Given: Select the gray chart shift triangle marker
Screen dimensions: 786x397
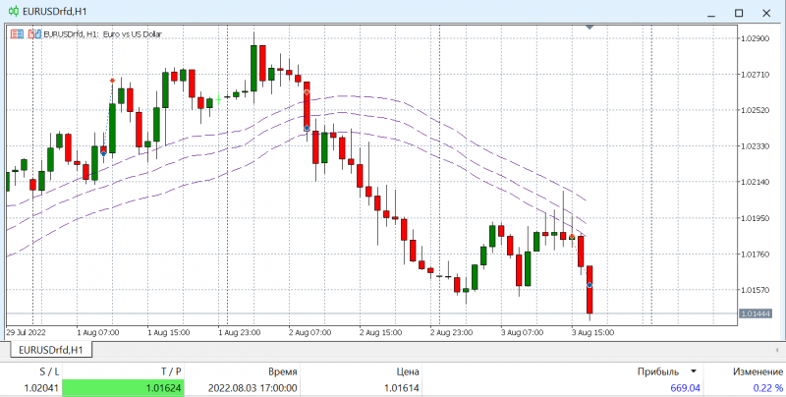Looking at the screenshot, I should pyautogui.click(x=589, y=27).
